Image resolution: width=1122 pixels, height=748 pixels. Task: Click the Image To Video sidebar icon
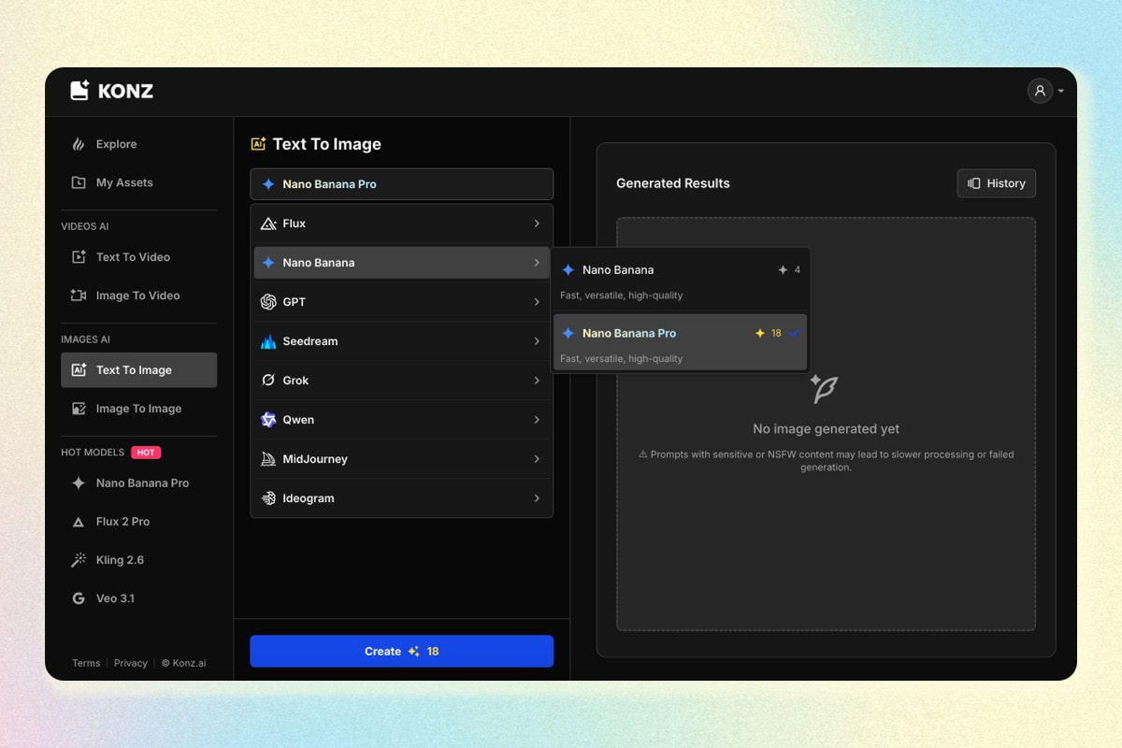79,295
